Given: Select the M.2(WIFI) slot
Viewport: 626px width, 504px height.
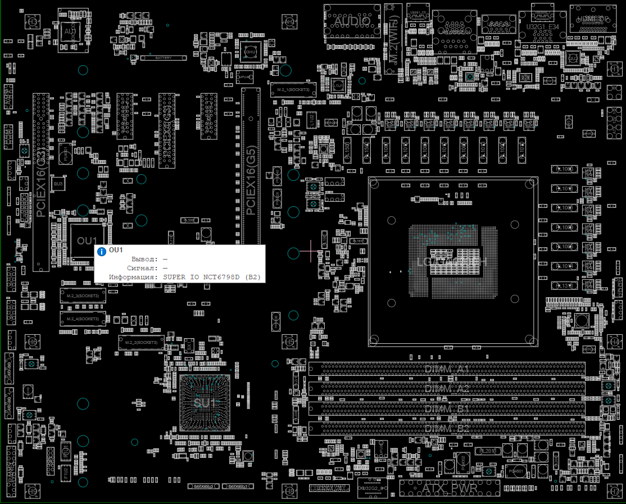Looking at the screenshot, I should (393, 38).
